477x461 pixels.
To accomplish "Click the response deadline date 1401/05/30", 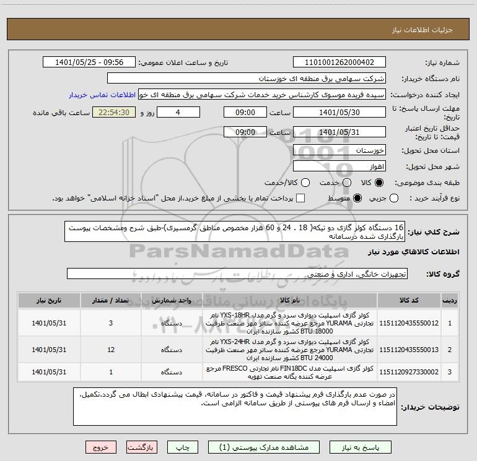I will point(339,112).
